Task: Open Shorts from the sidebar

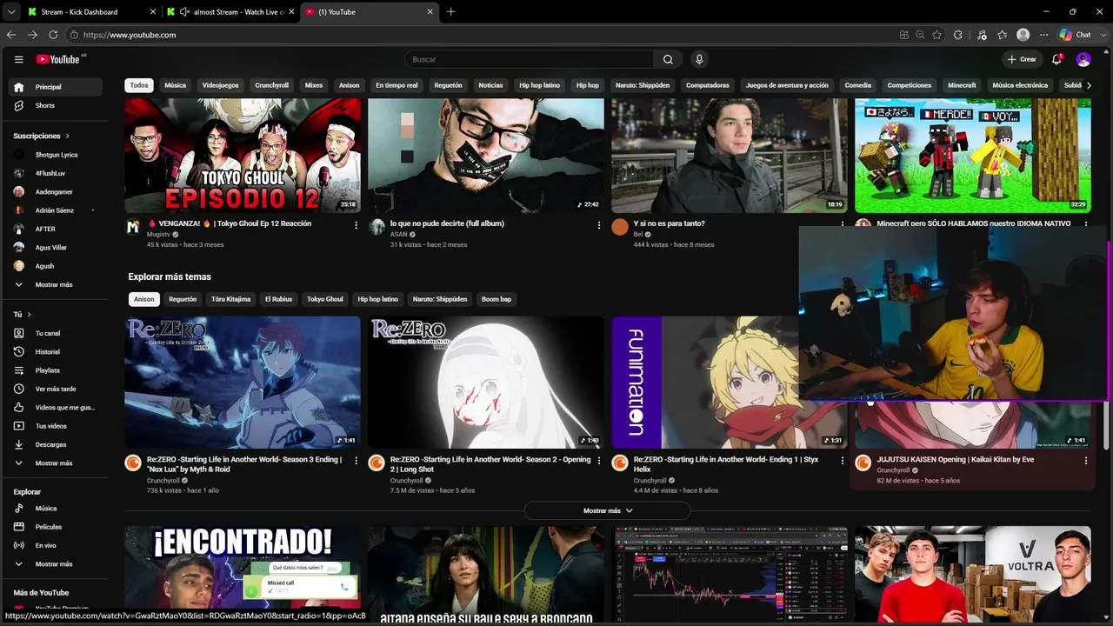Action: click(56, 105)
